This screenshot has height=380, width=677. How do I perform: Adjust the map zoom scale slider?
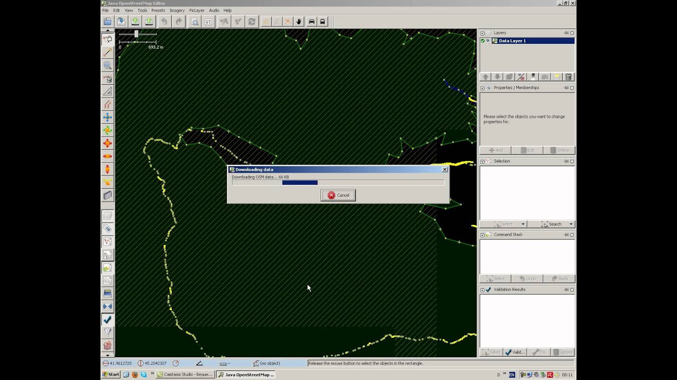136,34
